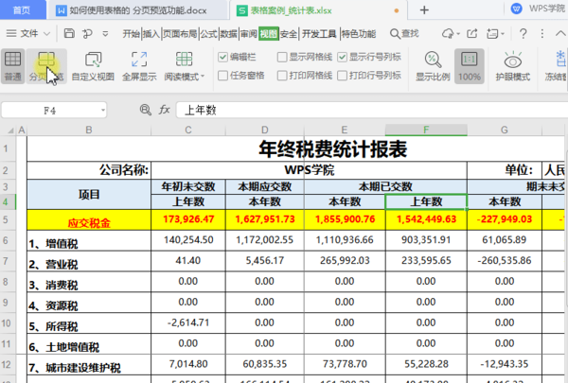Switch to Normal (普通) view

pos(12,66)
